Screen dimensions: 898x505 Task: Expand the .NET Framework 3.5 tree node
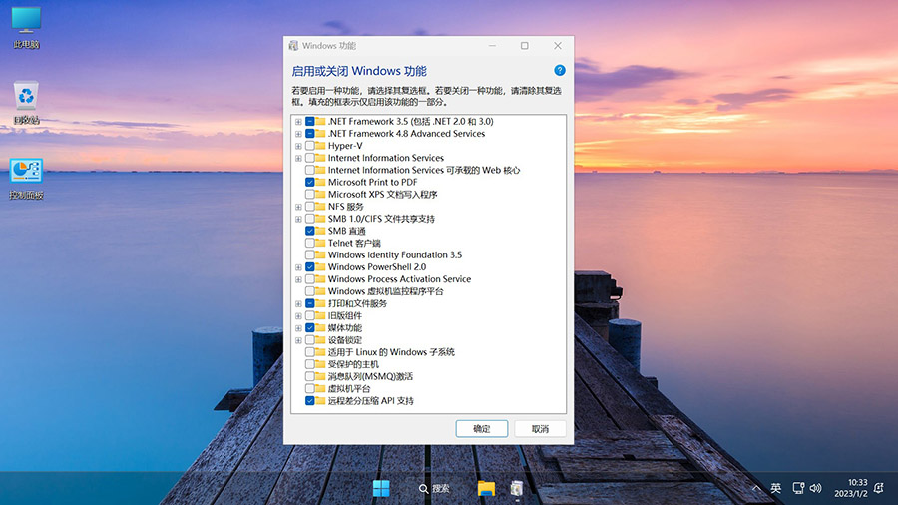[x=298, y=122]
